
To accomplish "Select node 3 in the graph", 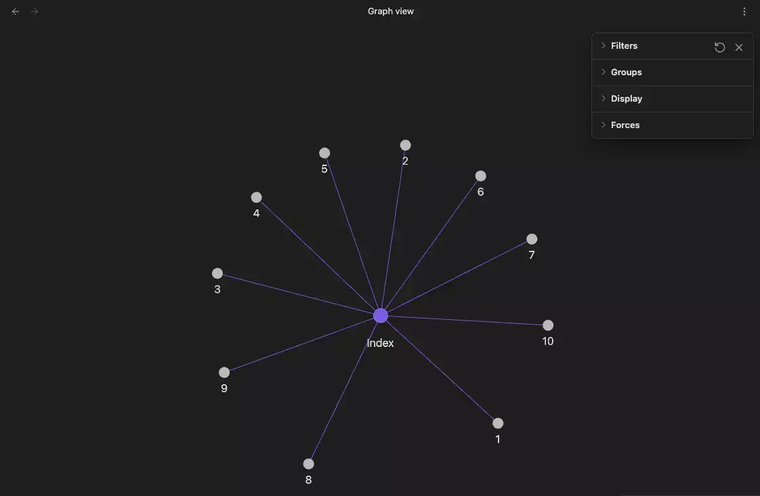I will (x=217, y=273).
